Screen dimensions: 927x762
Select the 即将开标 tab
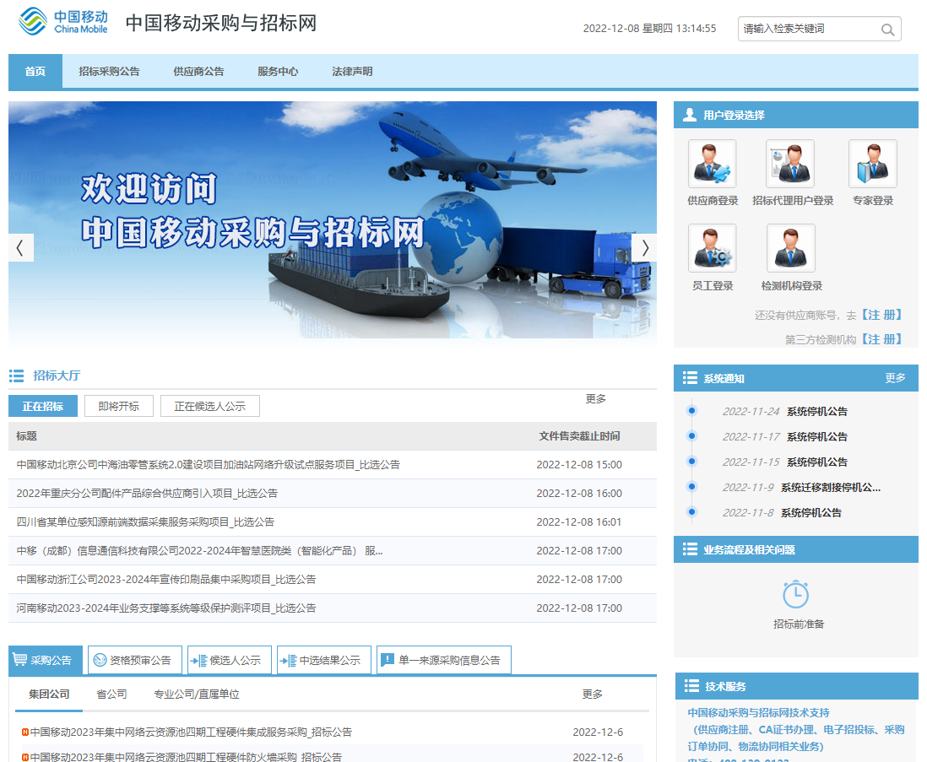coord(119,407)
